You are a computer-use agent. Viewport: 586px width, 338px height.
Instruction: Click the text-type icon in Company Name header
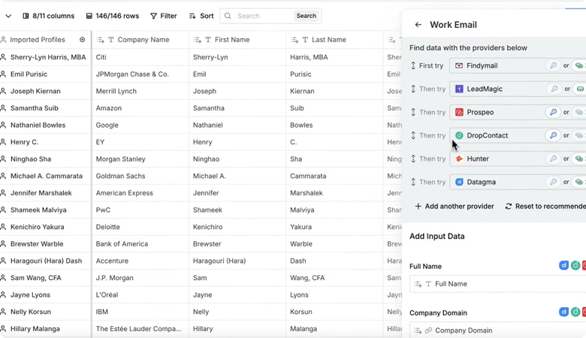110,40
